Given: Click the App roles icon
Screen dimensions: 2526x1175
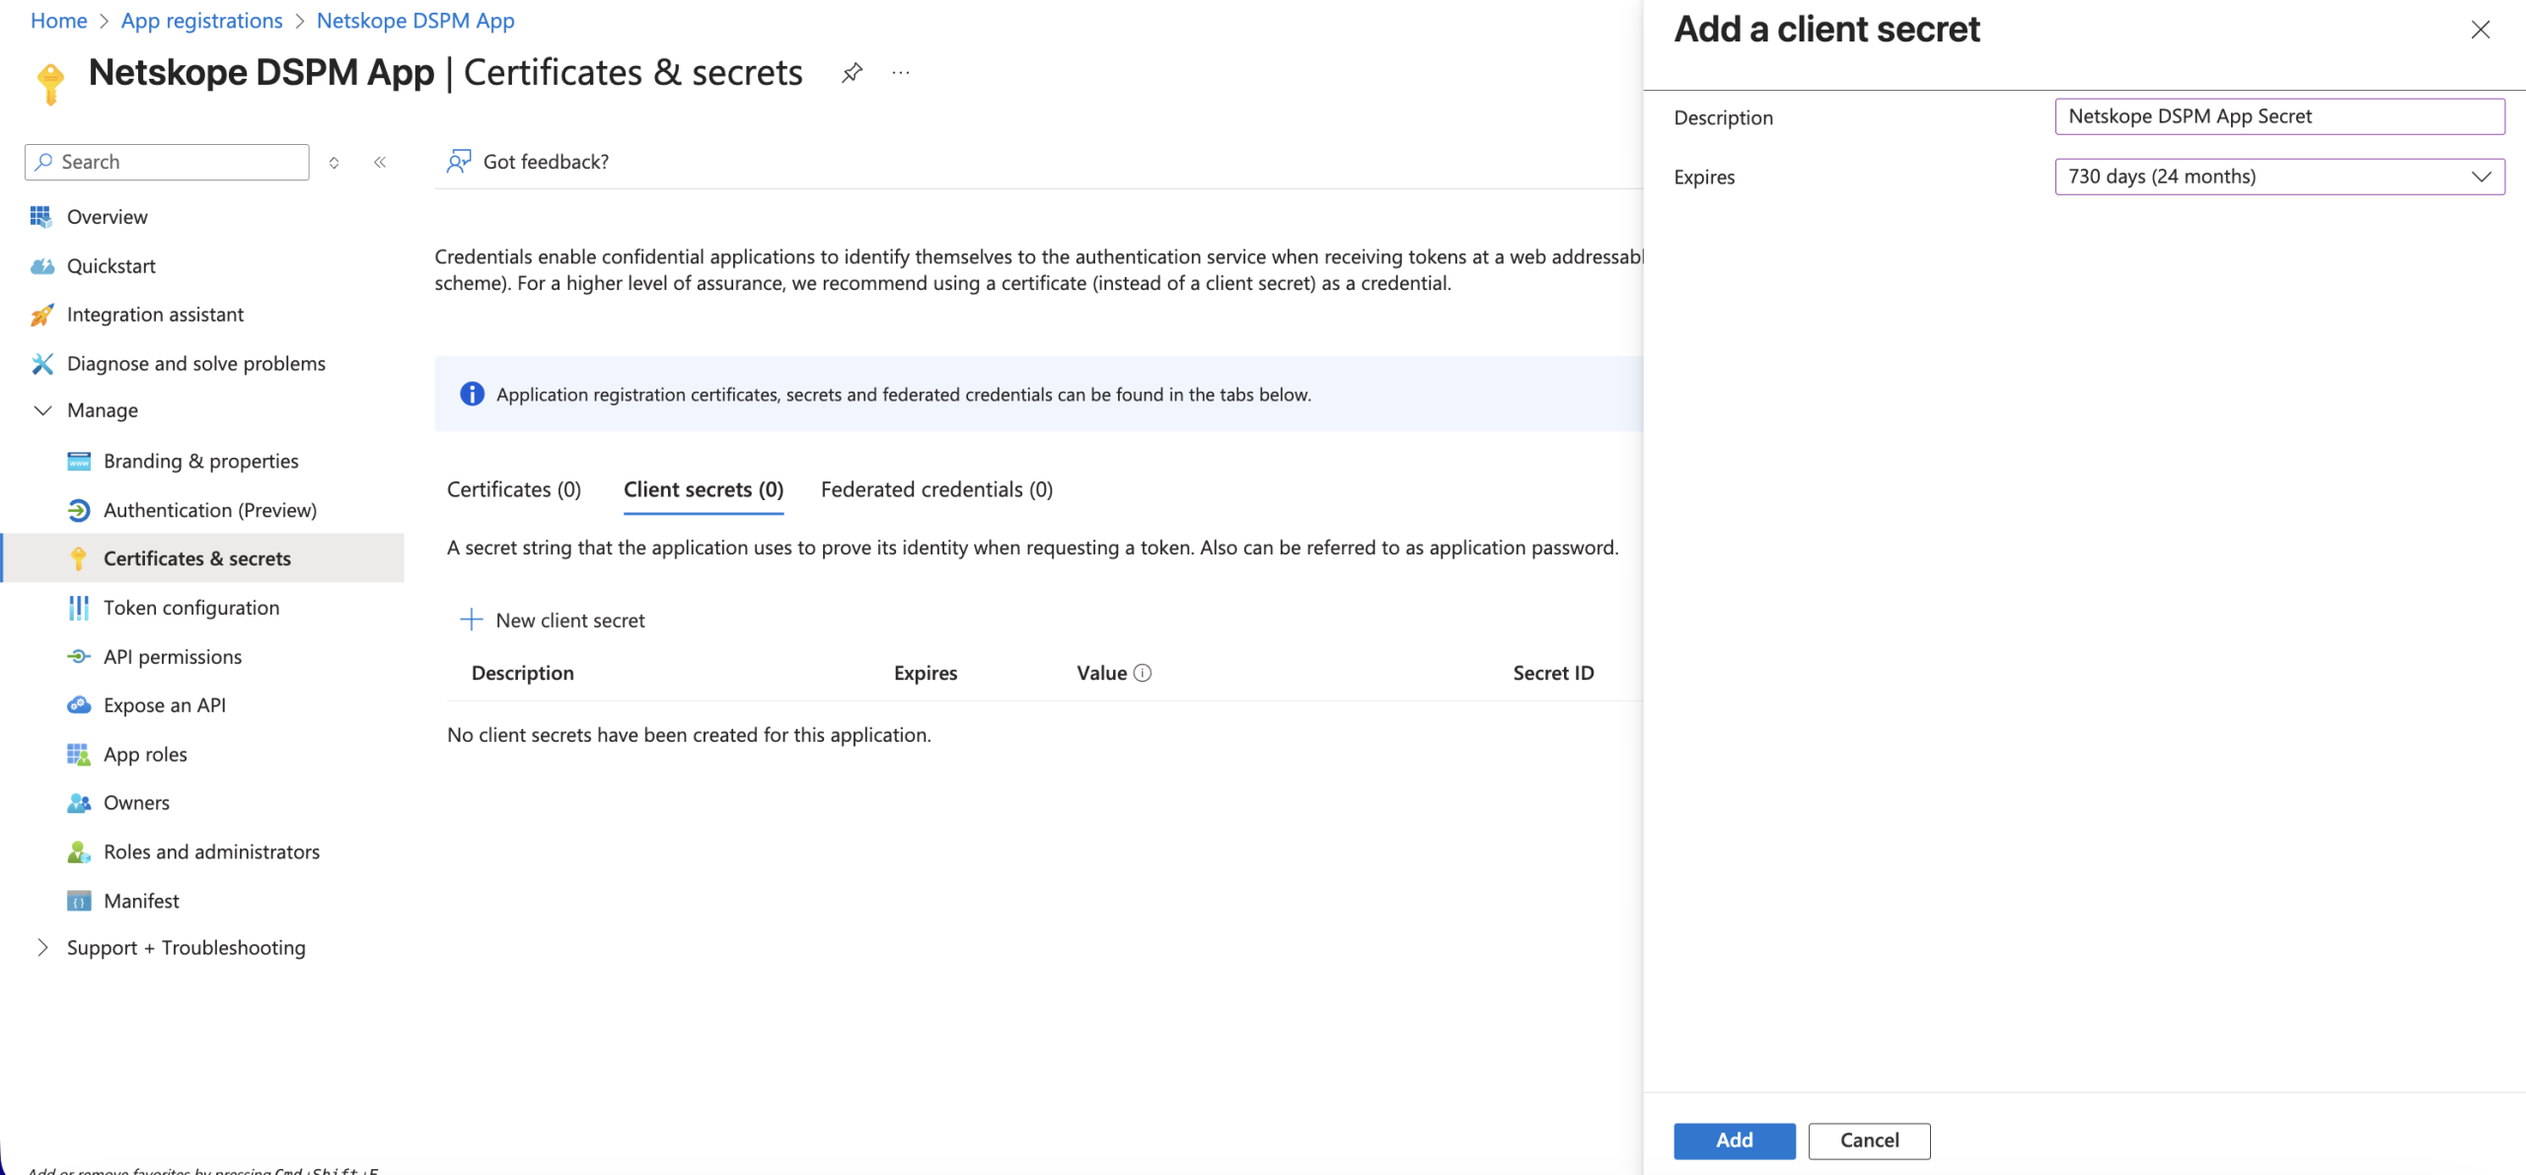Looking at the screenshot, I should coord(78,754).
